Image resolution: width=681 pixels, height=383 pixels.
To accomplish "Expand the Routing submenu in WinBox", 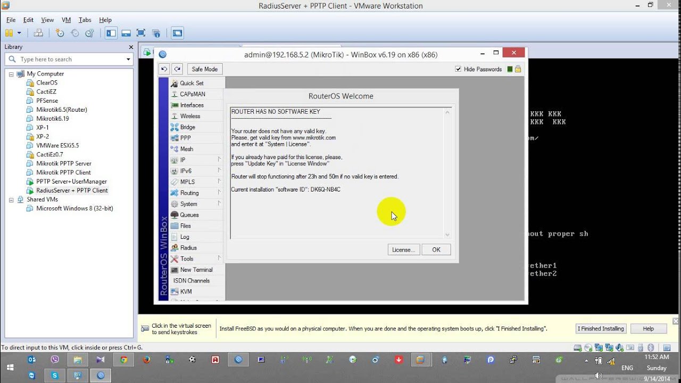I will click(196, 193).
